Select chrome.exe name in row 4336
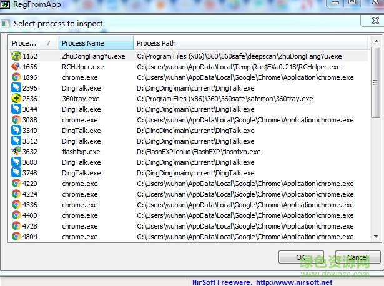The width and height of the screenshot is (384, 286). coord(80,205)
